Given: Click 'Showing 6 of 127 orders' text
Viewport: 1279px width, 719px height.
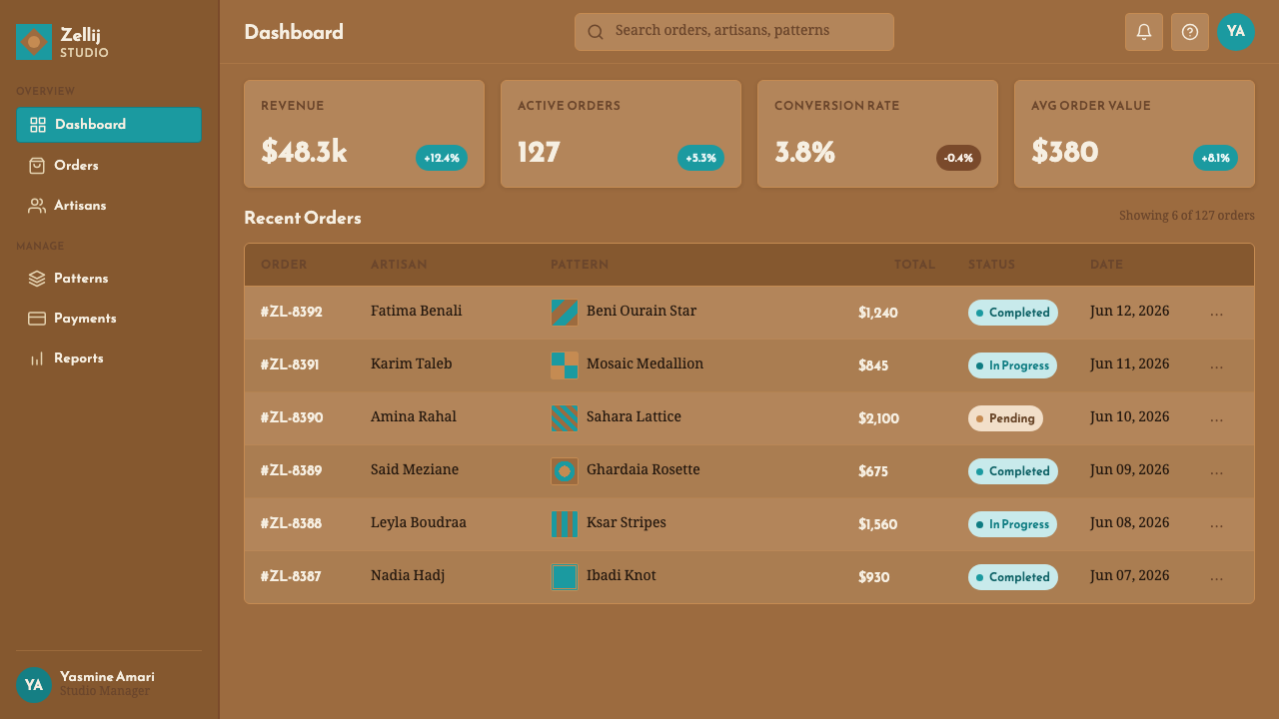Looking at the screenshot, I should click(1187, 216).
